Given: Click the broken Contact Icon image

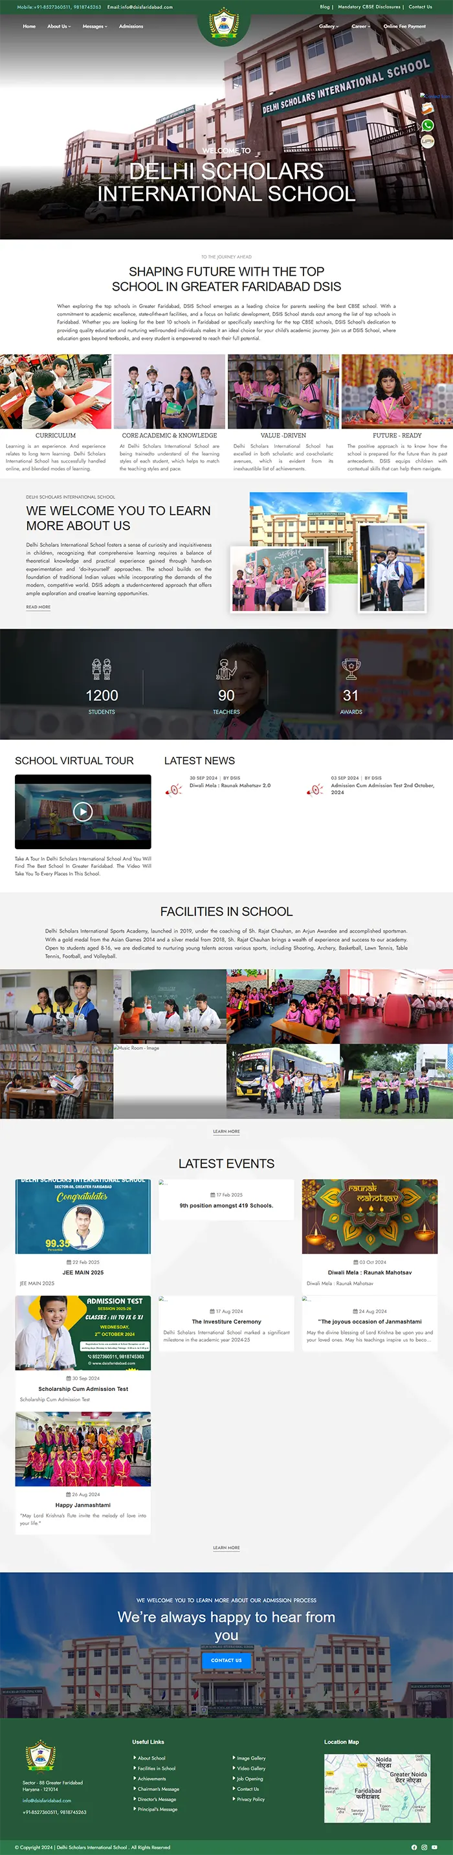Looking at the screenshot, I should (x=435, y=95).
